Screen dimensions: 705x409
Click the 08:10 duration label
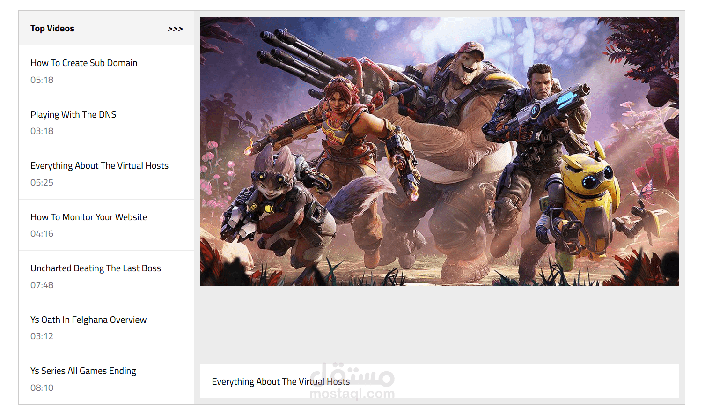[42, 388]
